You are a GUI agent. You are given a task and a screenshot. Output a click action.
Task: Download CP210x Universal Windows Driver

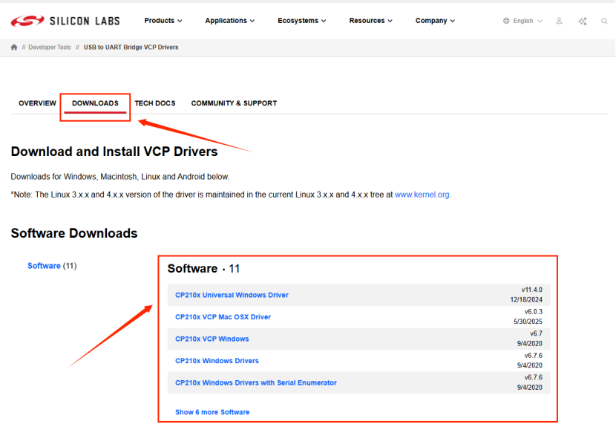click(x=232, y=295)
